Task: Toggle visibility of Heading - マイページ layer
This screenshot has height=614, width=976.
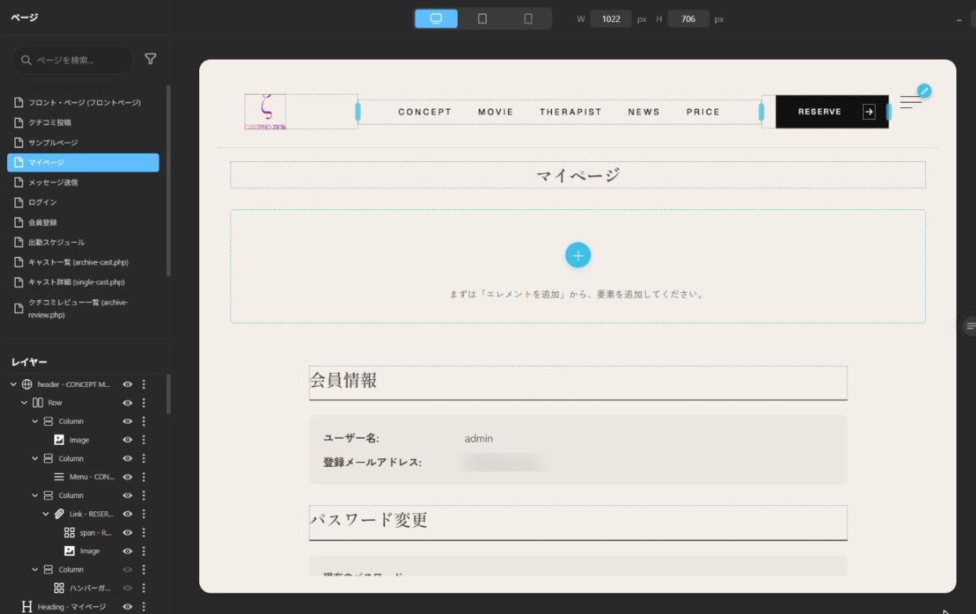Action: tap(128, 607)
